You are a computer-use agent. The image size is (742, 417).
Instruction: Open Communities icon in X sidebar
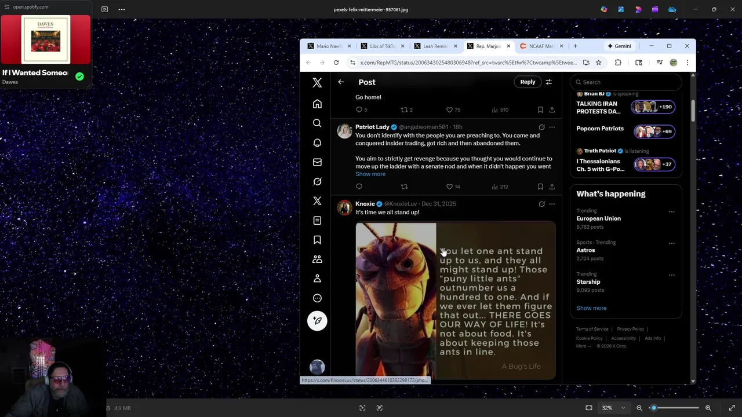click(x=317, y=259)
